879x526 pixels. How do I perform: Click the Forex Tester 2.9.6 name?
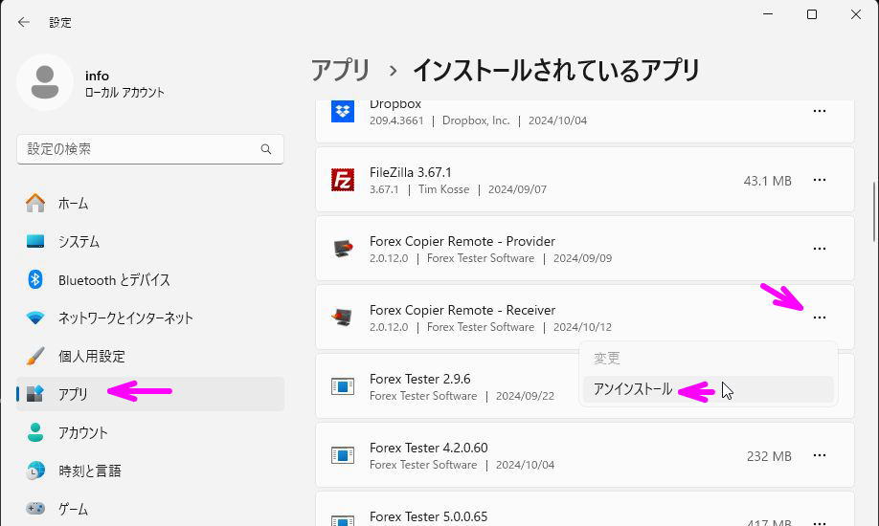[420, 380]
